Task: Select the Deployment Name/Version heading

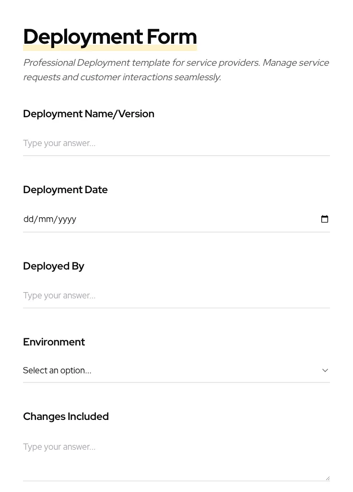Action: 89,114
